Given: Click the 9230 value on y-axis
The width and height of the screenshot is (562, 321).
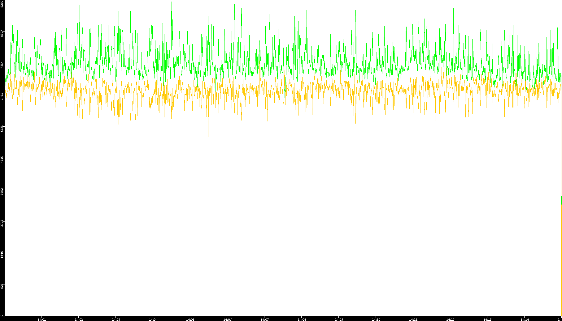Looking at the screenshot, I should (x=2, y=4).
